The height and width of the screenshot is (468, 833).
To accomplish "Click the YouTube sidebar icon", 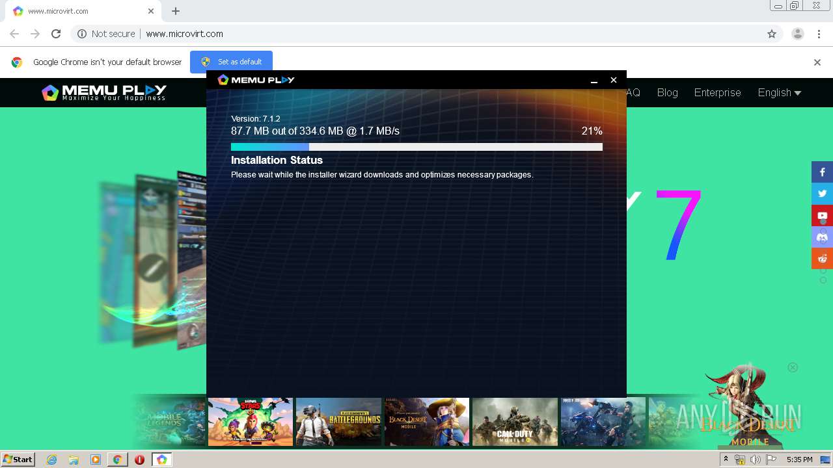I will pos(822,215).
